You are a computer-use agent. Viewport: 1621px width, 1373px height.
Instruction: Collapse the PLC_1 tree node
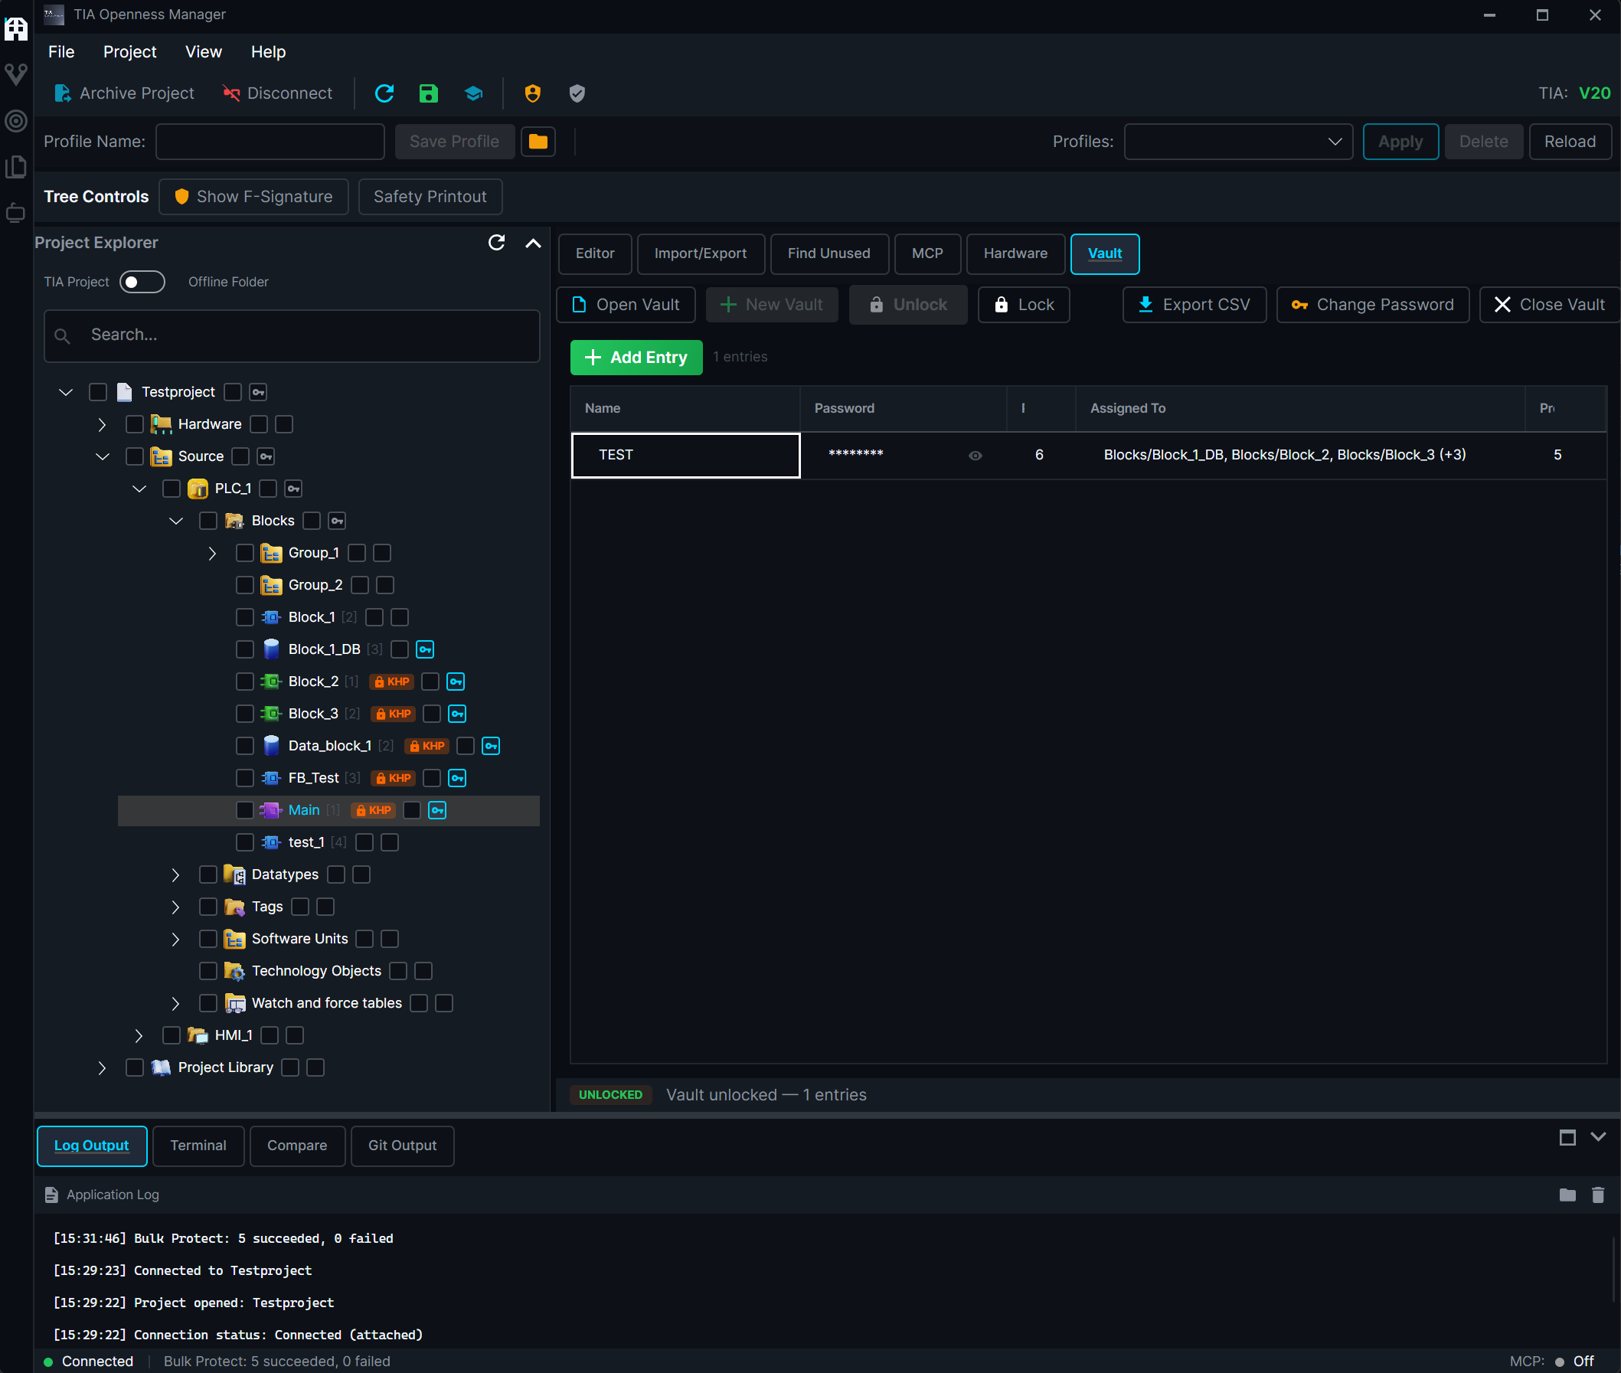pos(139,489)
